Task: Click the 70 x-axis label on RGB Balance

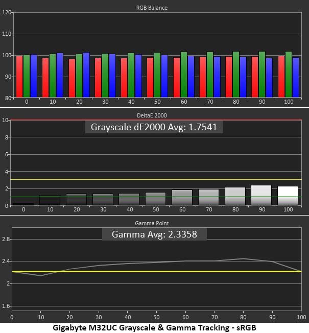Action: tap(210, 102)
